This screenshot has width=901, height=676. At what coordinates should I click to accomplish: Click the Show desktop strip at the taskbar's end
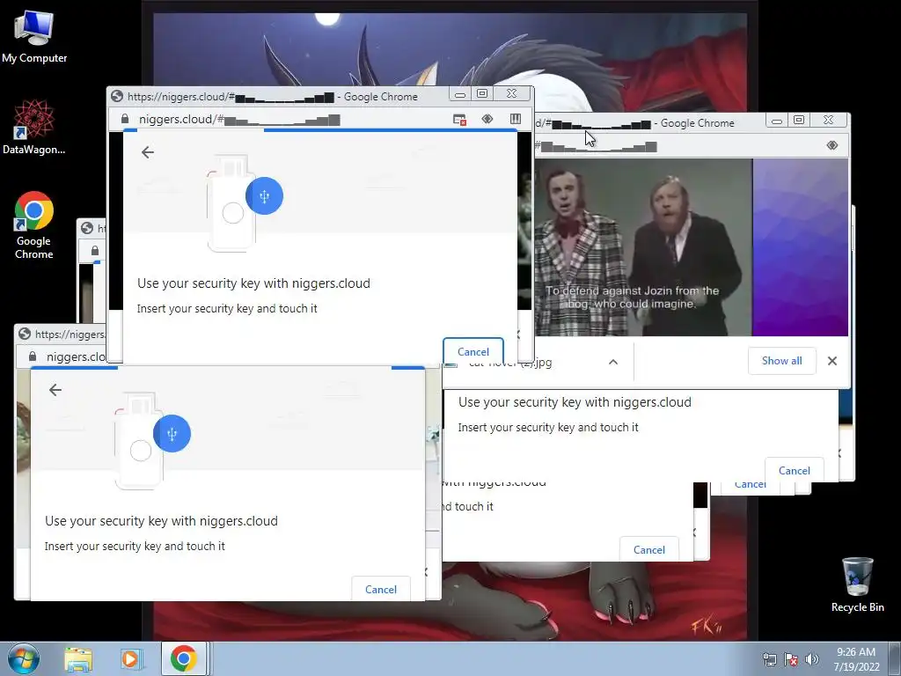click(x=894, y=659)
